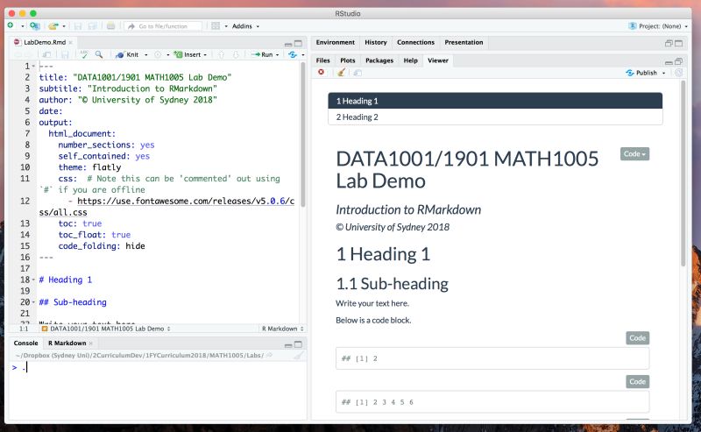The width and height of the screenshot is (701, 432).
Task: Switch to the Help tab
Action: pyautogui.click(x=410, y=60)
